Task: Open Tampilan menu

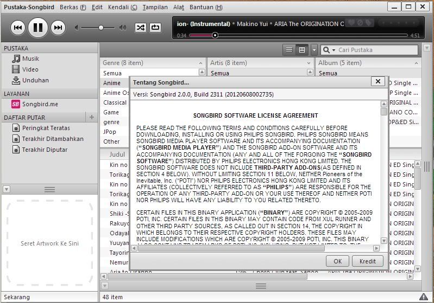Action: coord(155,7)
